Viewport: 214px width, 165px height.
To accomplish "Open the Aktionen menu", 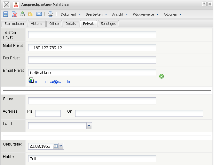I will tap(172, 14).
